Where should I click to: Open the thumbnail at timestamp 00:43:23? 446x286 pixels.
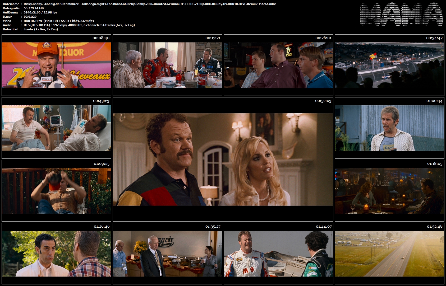(56, 128)
